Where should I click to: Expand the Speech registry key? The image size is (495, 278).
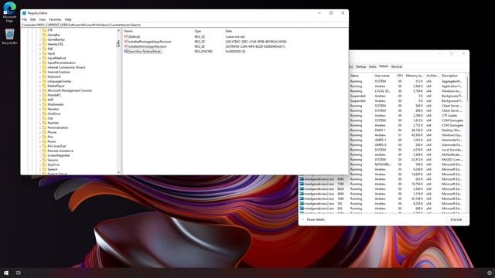tap(40, 170)
